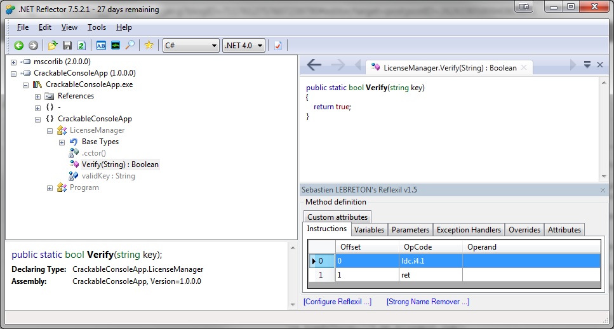Click the .NET Reflector title bar app icon
The height and width of the screenshot is (329, 614).
[x=11, y=10]
